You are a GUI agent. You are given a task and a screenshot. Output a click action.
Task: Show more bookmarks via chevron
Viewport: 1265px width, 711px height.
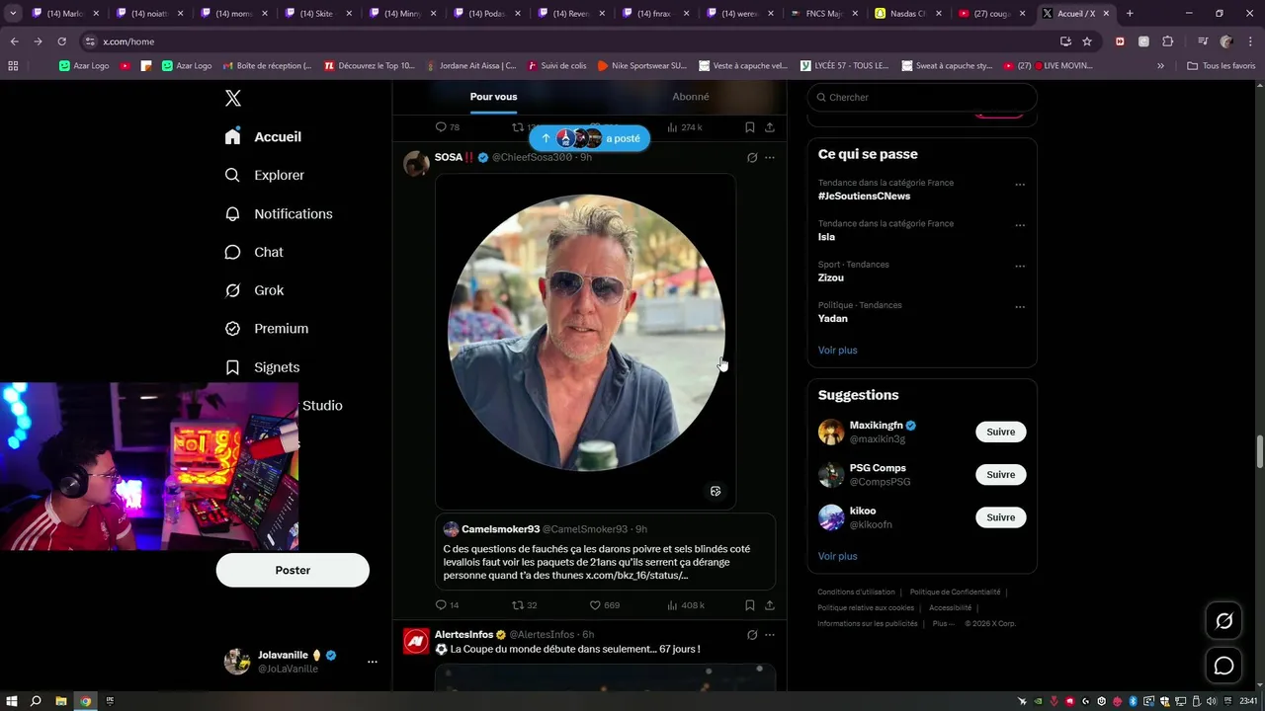[1160, 66]
